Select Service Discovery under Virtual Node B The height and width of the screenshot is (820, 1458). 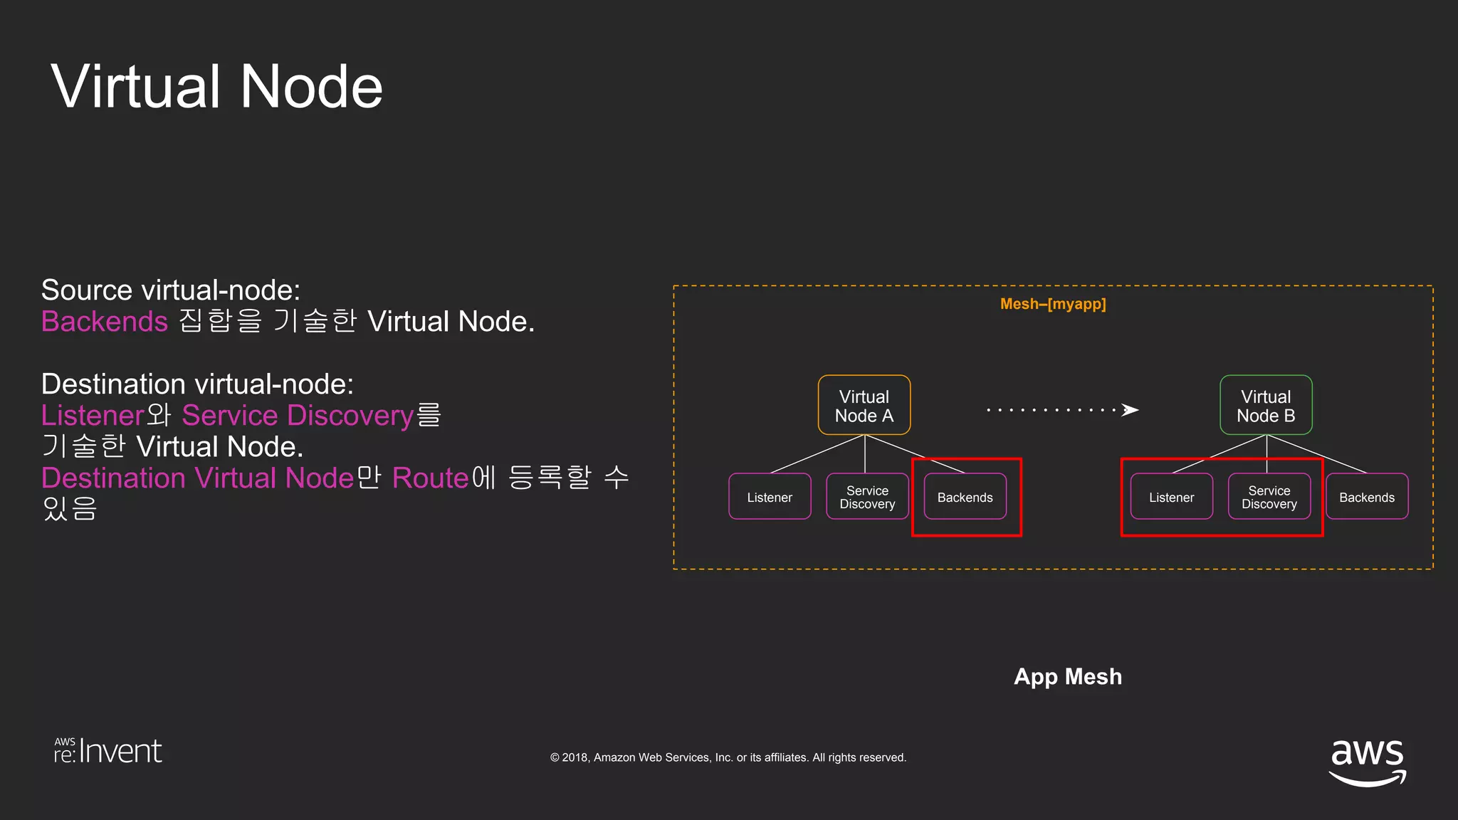[x=1269, y=497]
